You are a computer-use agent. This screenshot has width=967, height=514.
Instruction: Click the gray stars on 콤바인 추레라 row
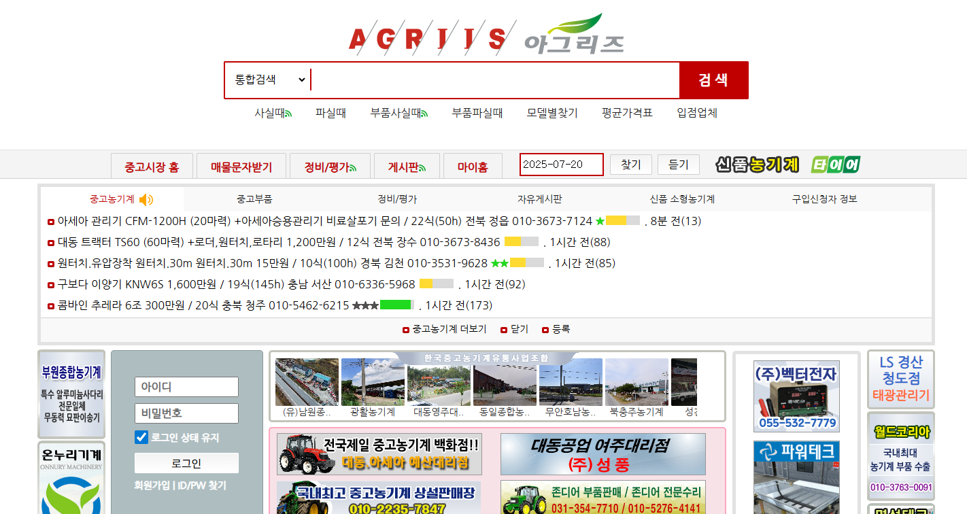click(365, 305)
